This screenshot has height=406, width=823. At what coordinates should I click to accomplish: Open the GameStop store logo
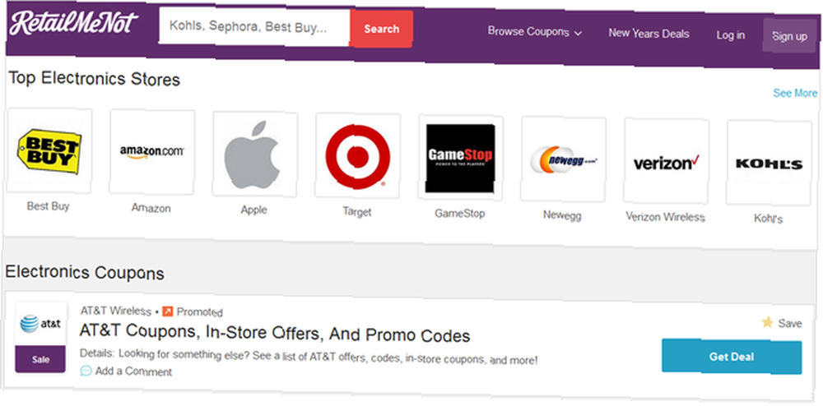460,159
